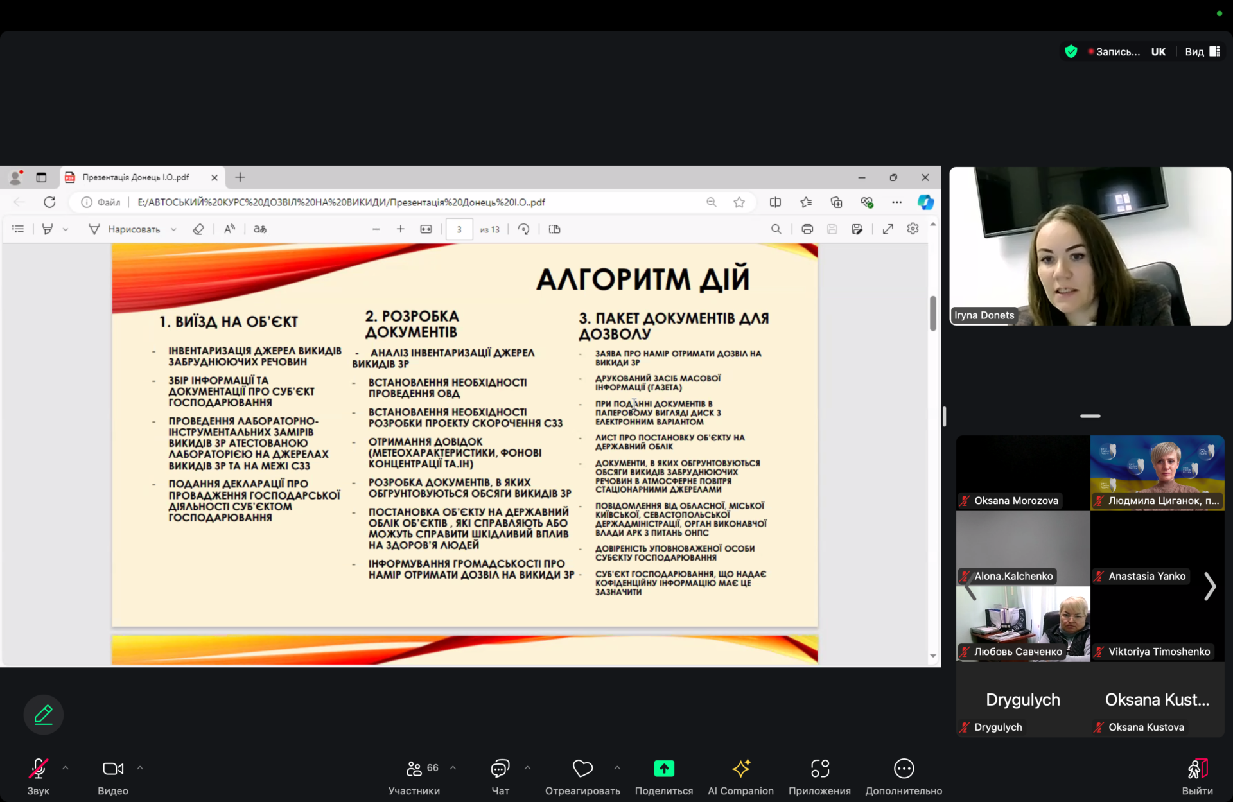The width and height of the screenshot is (1233, 802).
Task: Expand the participants options arrow
Action: pos(453,768)
